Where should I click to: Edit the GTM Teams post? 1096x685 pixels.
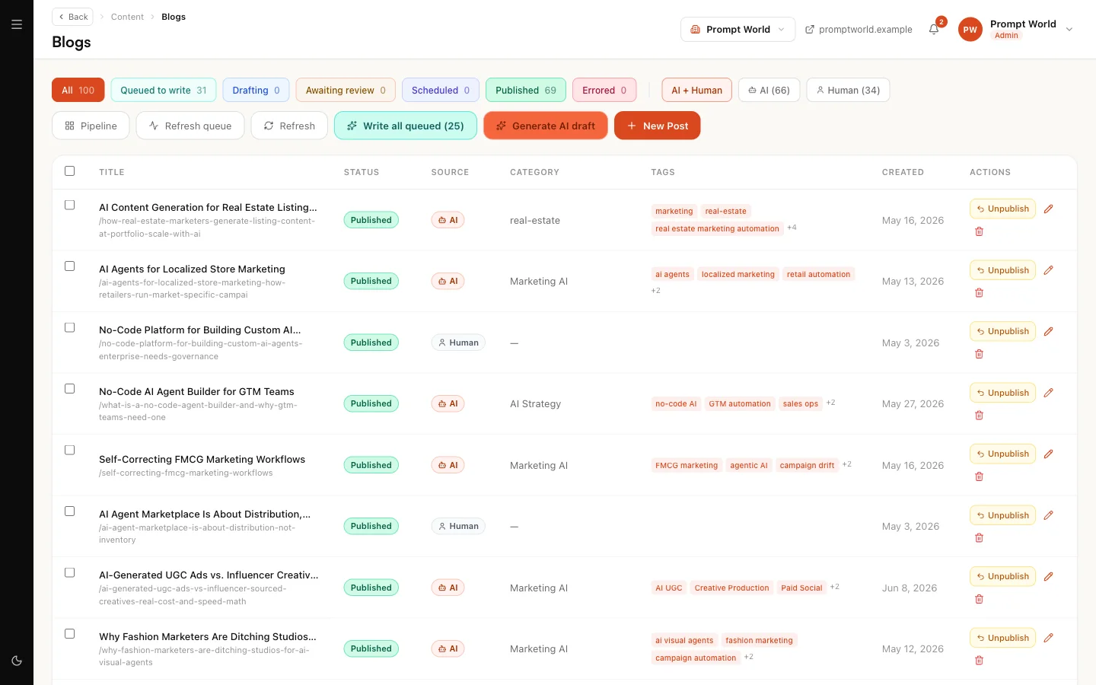1048,393
